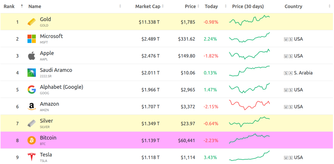Open the Silver asset link
The width and height of the screenshot is (334, 164).
click(x=46, y=121)
